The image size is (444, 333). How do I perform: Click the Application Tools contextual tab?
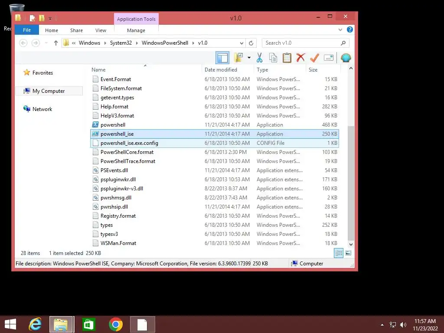[x=136, y=19]
